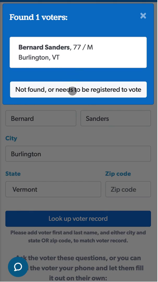Click the empty Zip code input
Viewport: 158px width, 282px height.
pos(128,189)
